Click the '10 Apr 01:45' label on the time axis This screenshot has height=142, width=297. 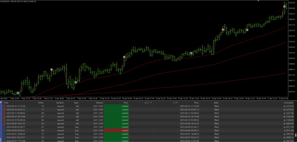105,99
